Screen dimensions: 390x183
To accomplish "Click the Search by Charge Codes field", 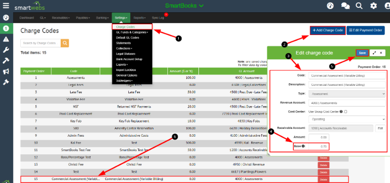I will click(40, 43).
